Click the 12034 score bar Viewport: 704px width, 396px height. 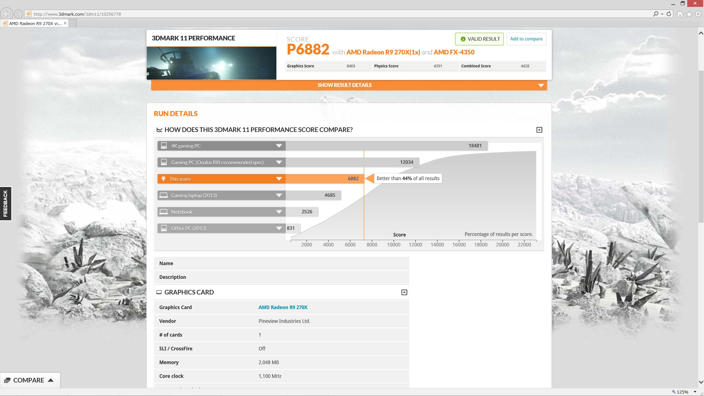352,162
